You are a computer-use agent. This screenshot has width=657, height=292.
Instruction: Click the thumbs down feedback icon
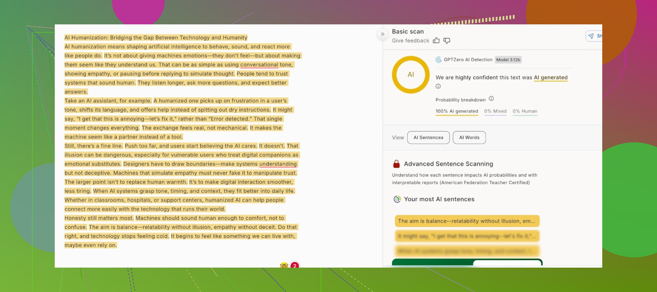447,41
